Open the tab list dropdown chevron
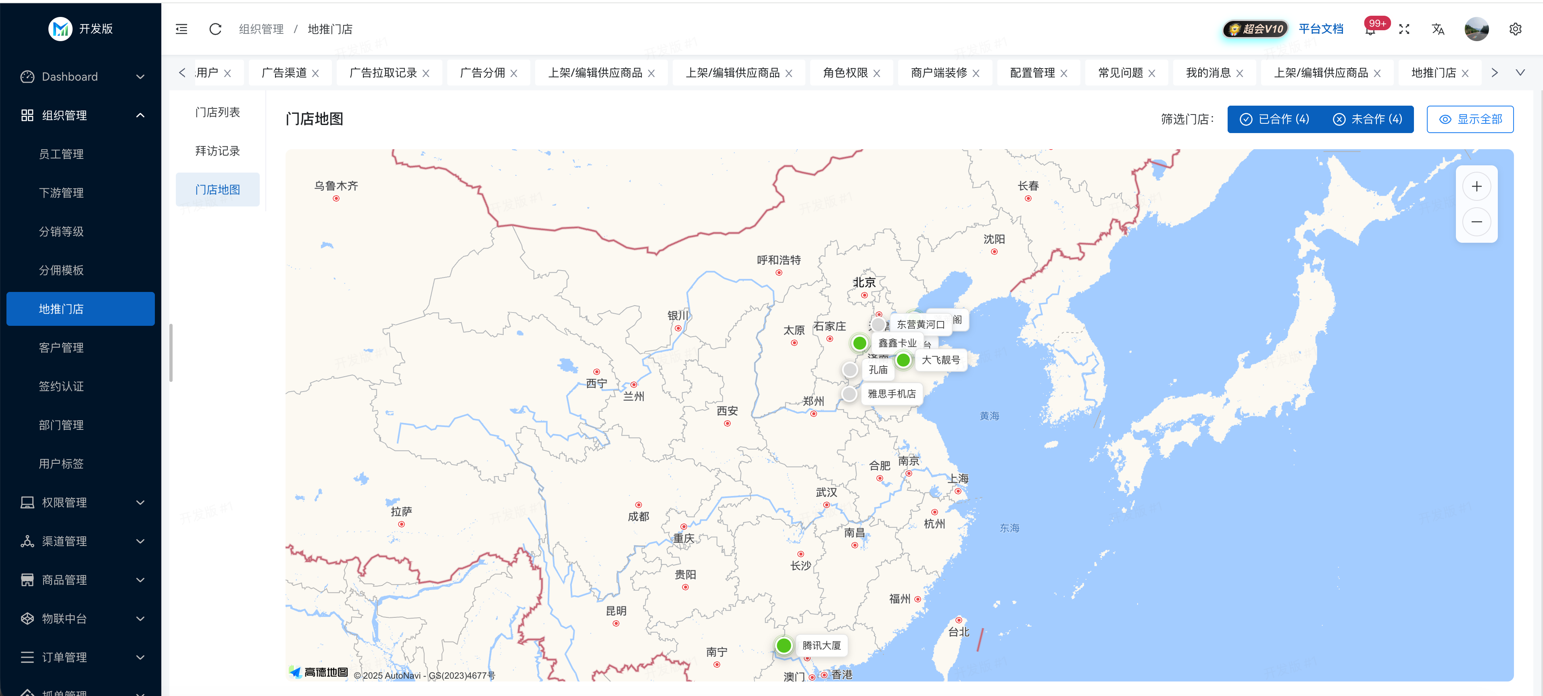Viewport: 1543px width, 696px height. click(x=1520, y=73)
